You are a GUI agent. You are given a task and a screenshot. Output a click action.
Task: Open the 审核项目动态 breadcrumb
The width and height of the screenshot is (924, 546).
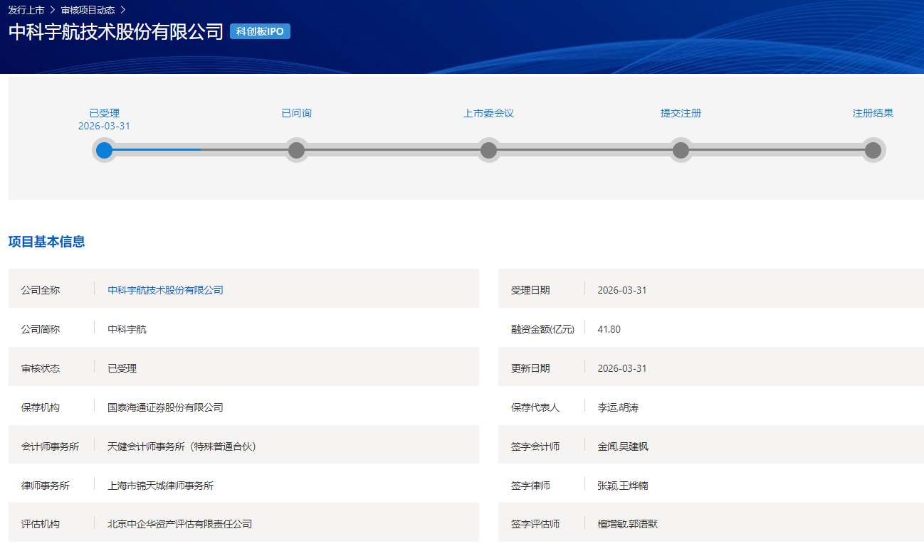(88, 10)
